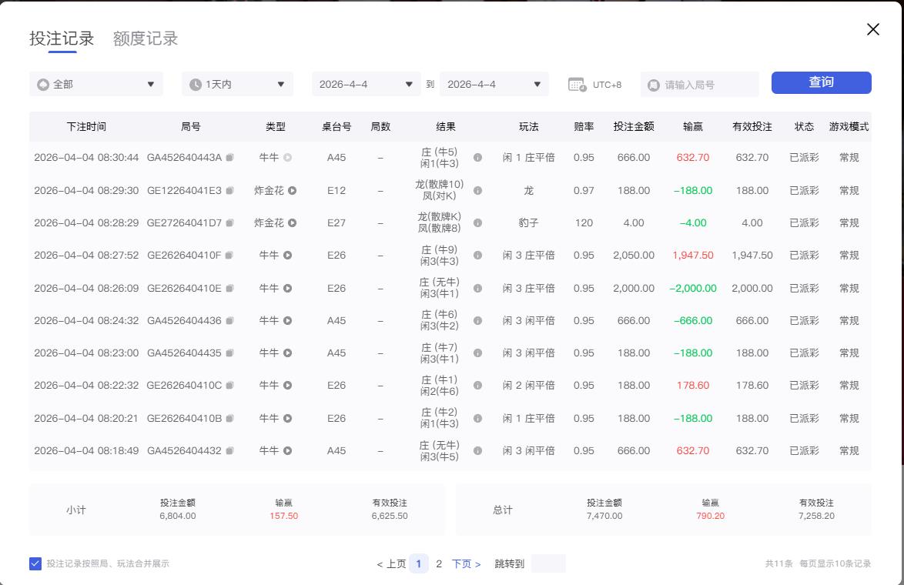904x585 pixels.
Task: Jump to page 2 of records
Action: [438, 563]
